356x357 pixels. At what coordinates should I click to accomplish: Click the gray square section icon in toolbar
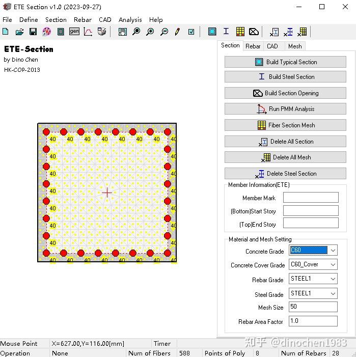coord(61,32)
